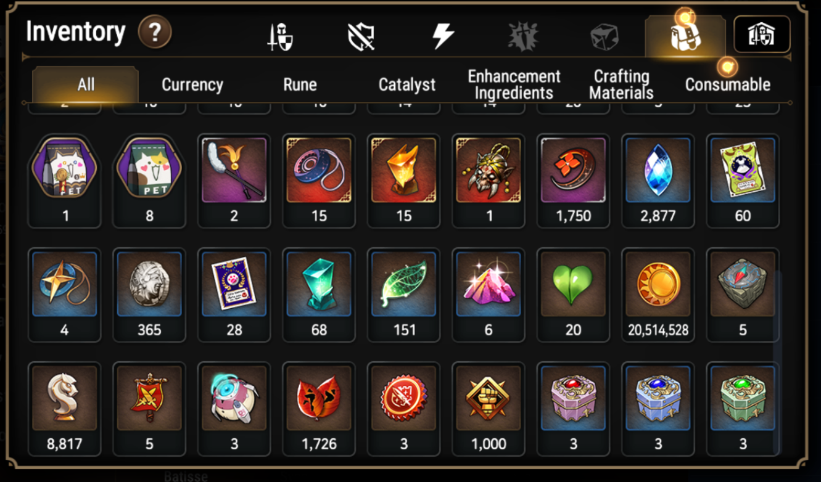
Task: Open the castle shield icon button
Action: (762, 35)
